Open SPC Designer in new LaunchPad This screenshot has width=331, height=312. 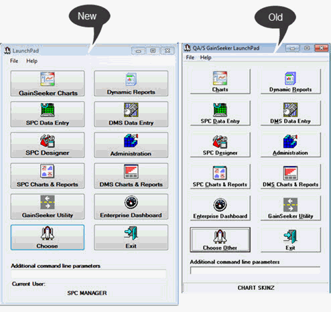point(48,145)
